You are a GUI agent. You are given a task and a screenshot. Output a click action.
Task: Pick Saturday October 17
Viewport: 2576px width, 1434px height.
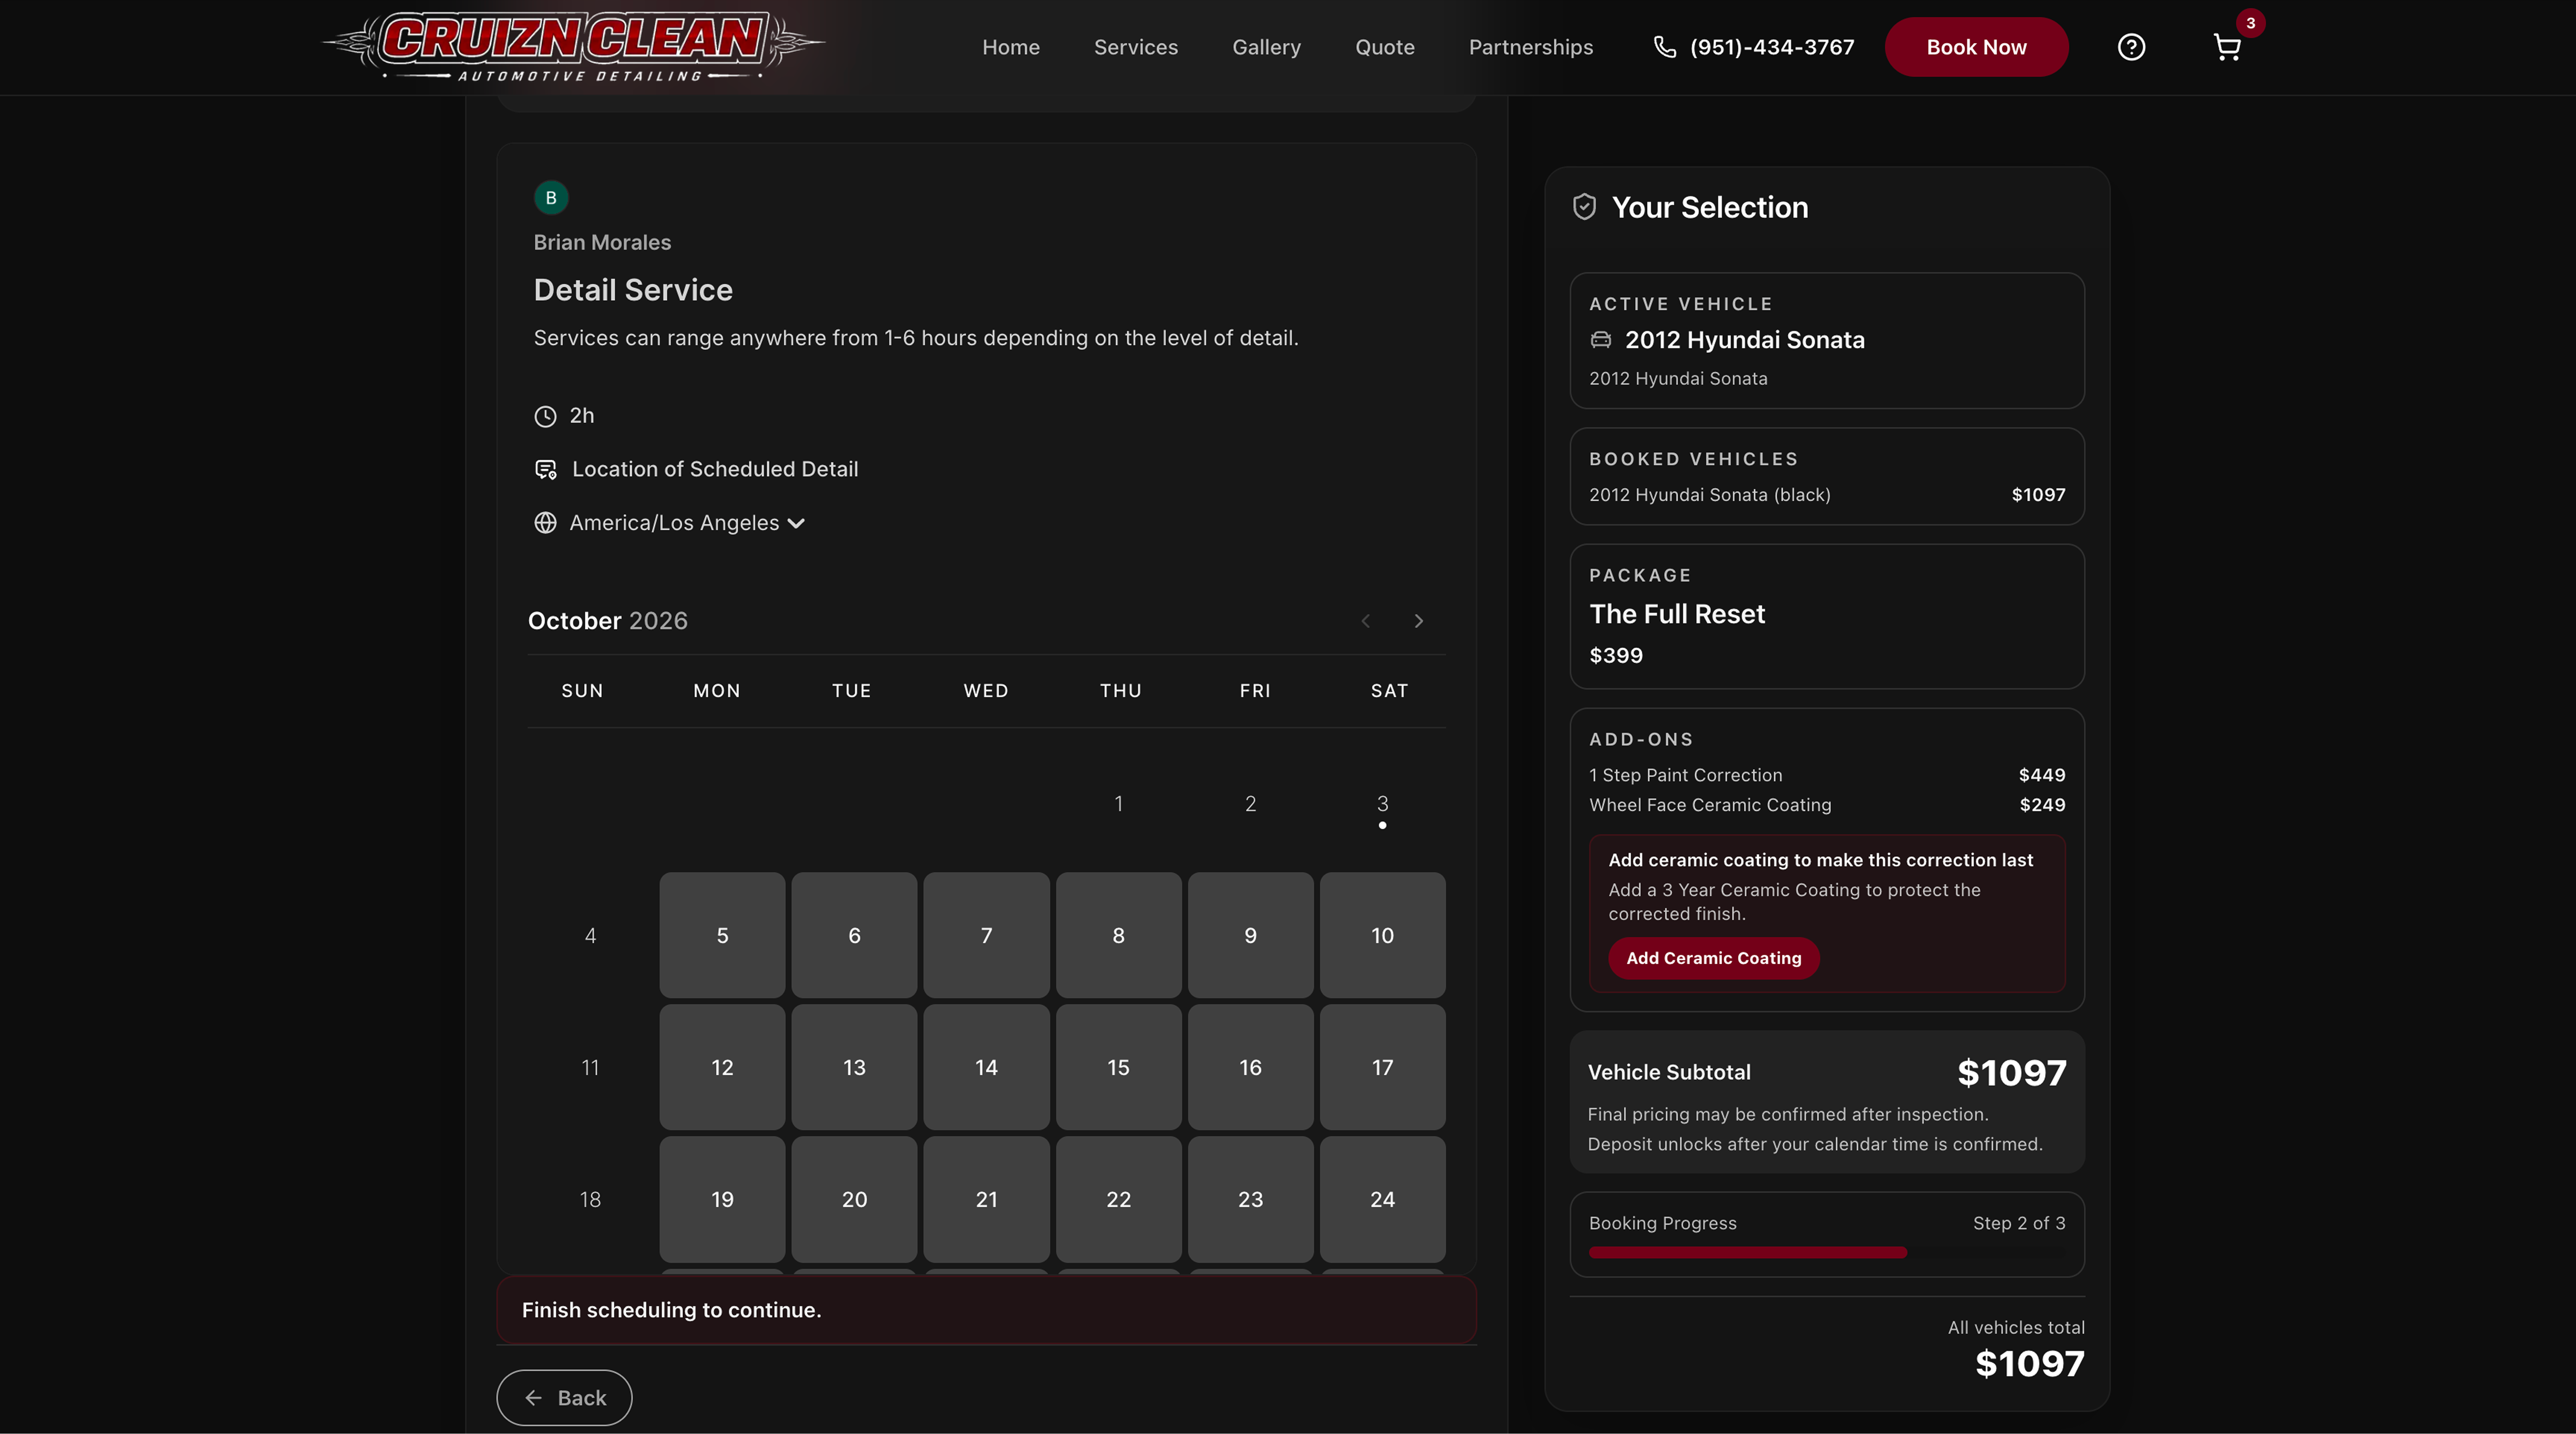[1382, 1067]
